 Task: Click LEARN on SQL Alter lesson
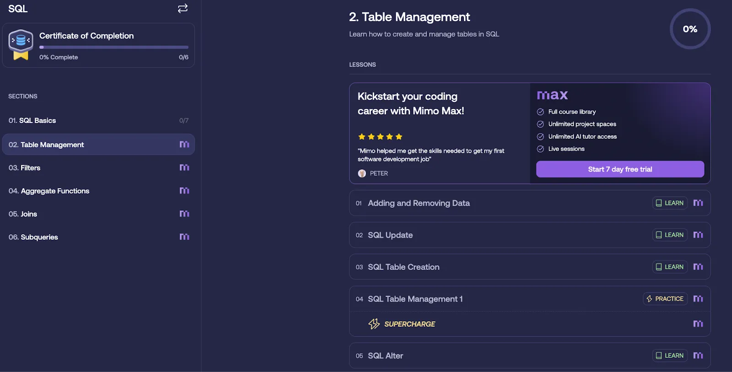[x=670, y=356]
